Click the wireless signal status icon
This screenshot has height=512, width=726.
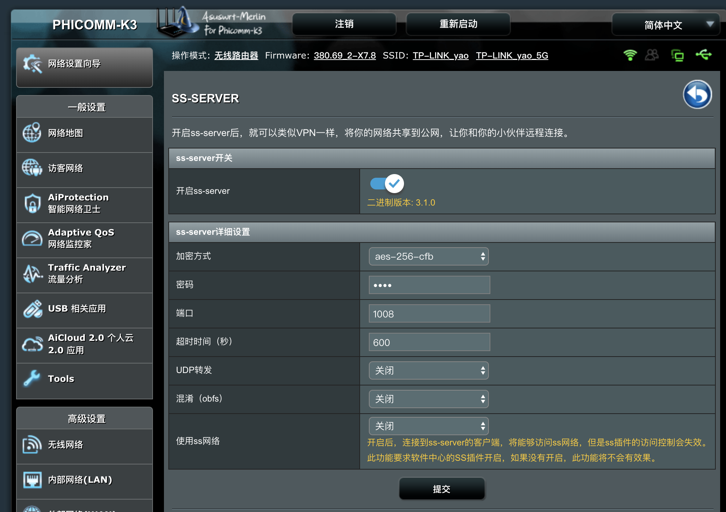point(630,55)
